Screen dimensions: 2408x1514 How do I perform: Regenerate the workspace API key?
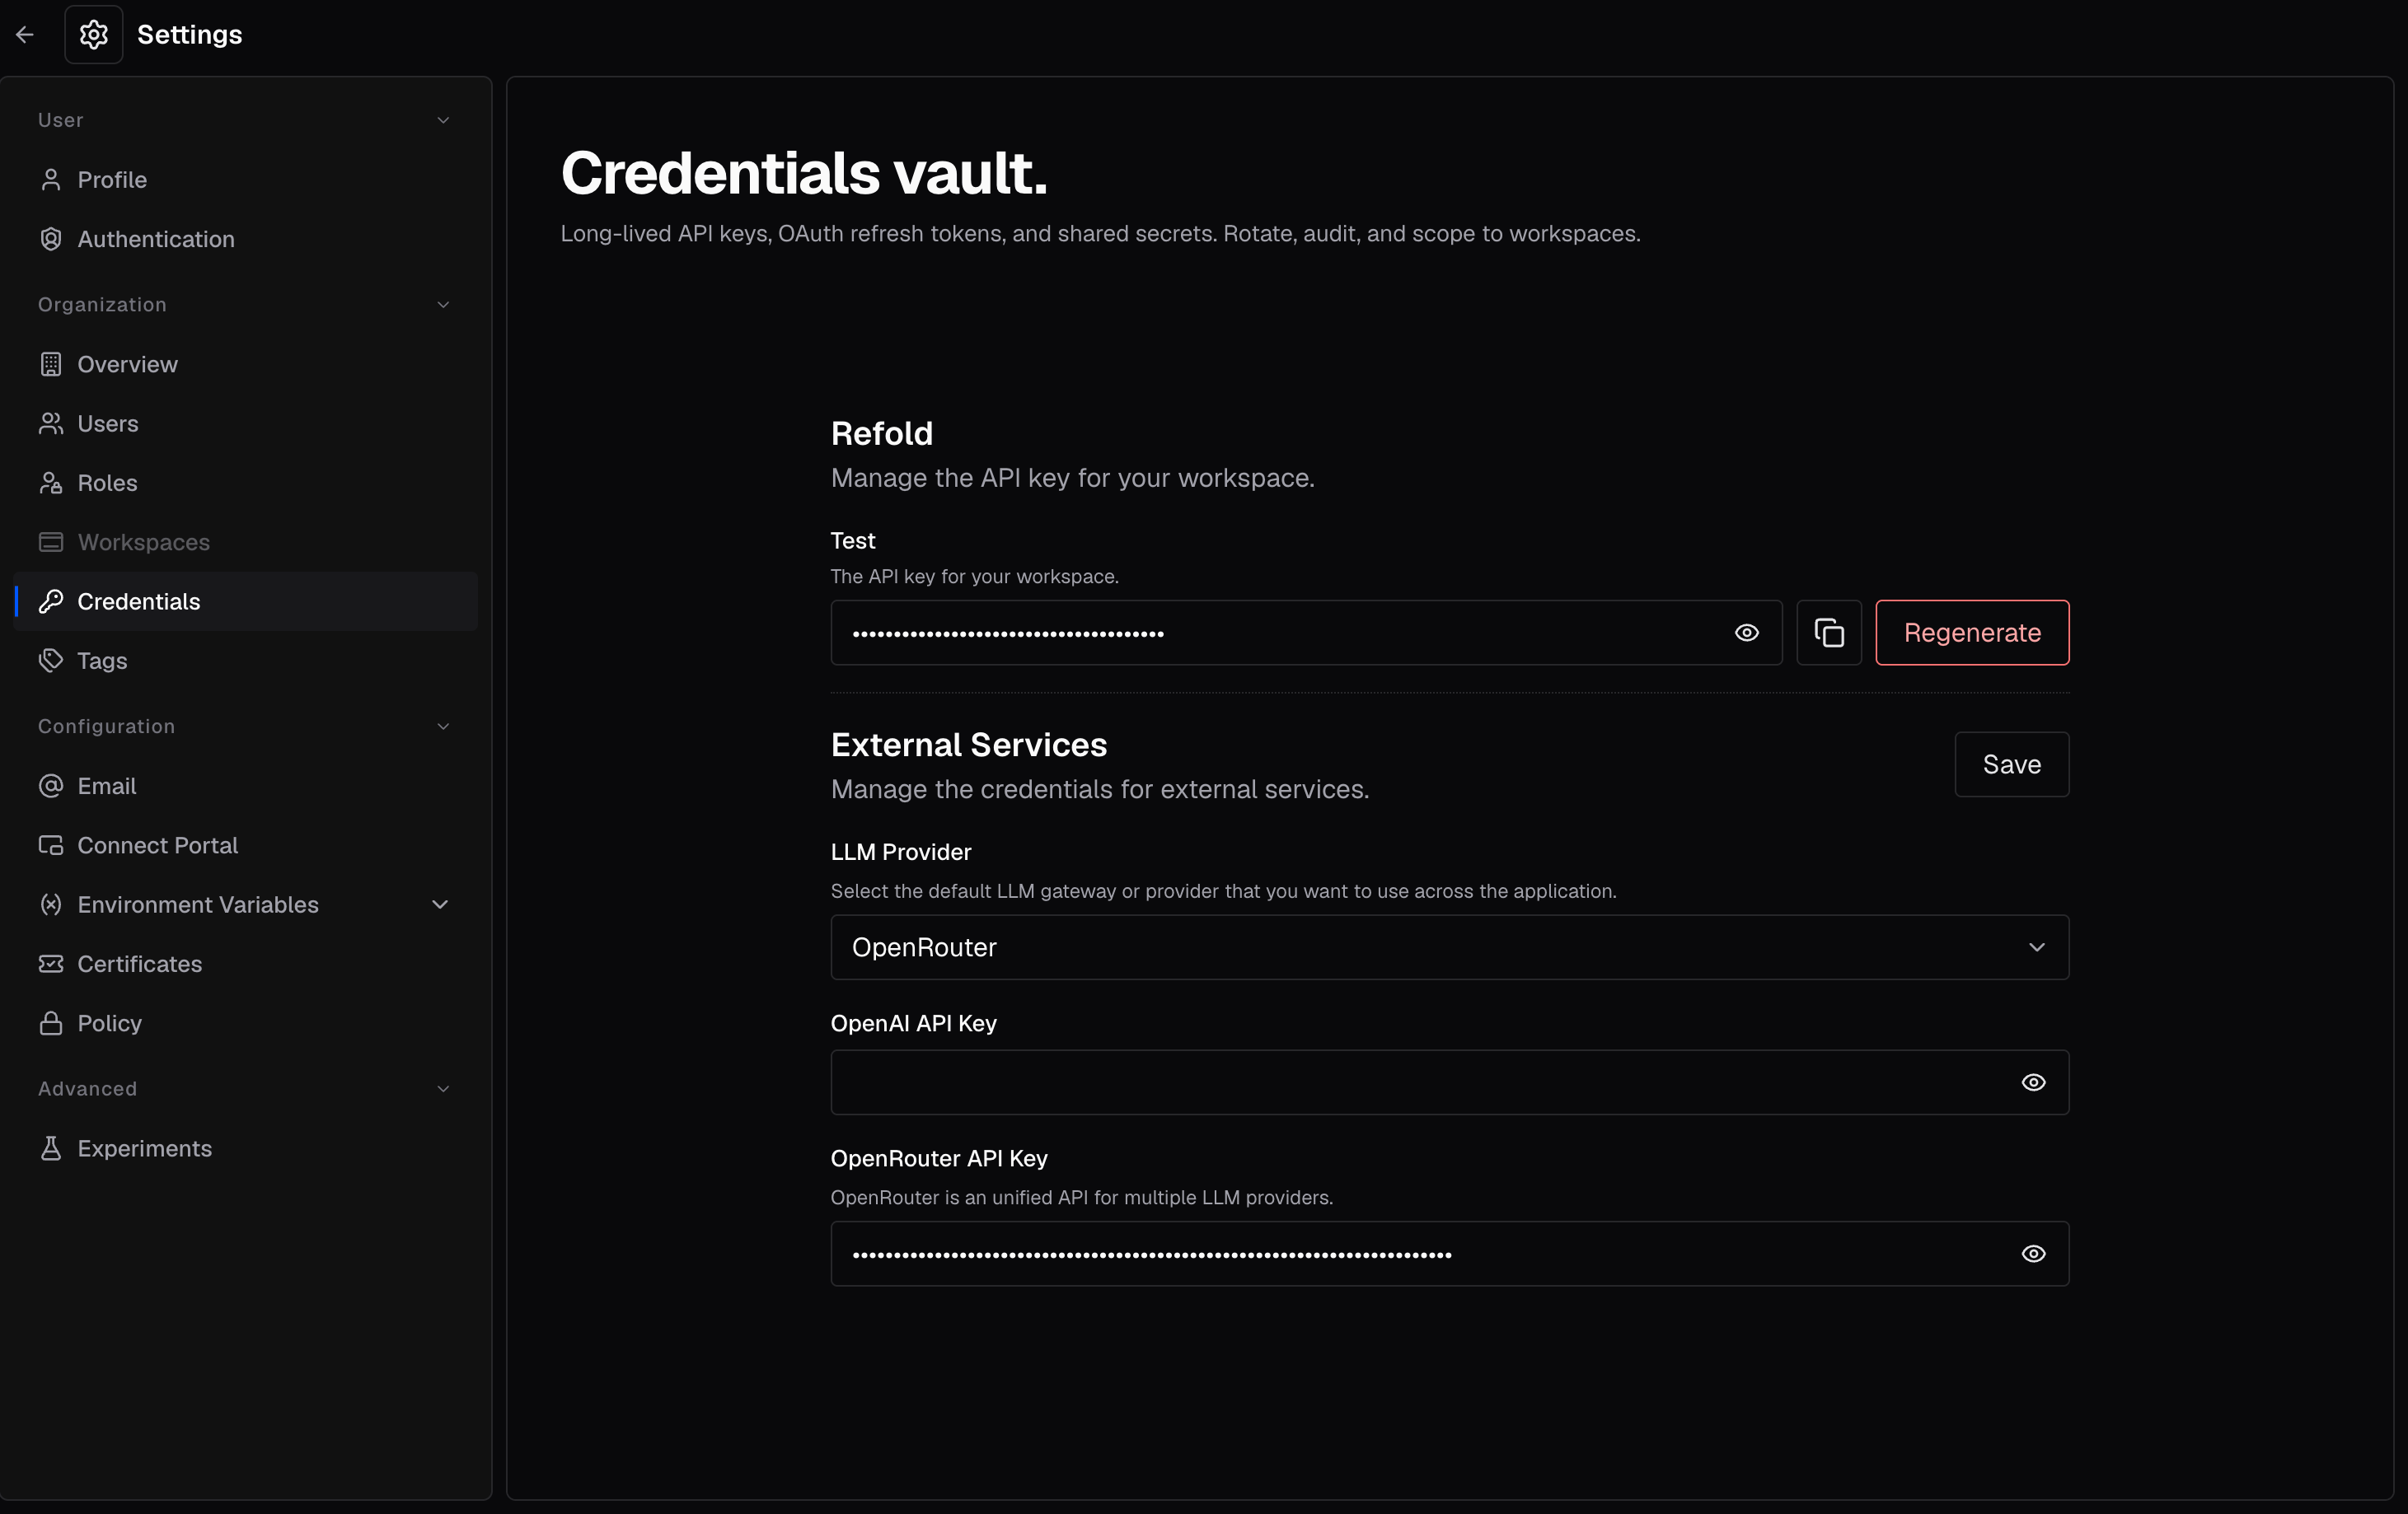pyautogui.click(x=1972, y=633)
